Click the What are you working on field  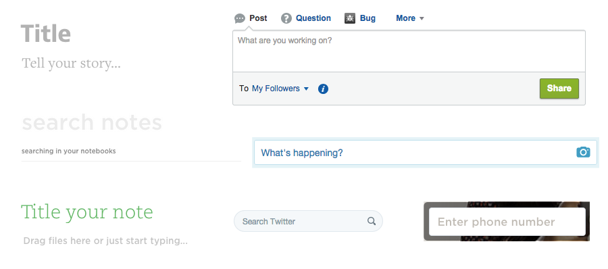[x=409, y=51]
